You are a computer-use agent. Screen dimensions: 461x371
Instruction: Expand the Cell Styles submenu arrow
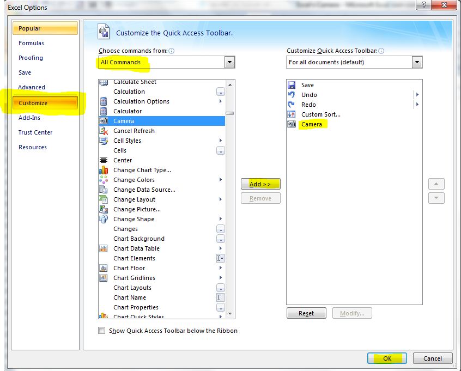tap(221, 140)
